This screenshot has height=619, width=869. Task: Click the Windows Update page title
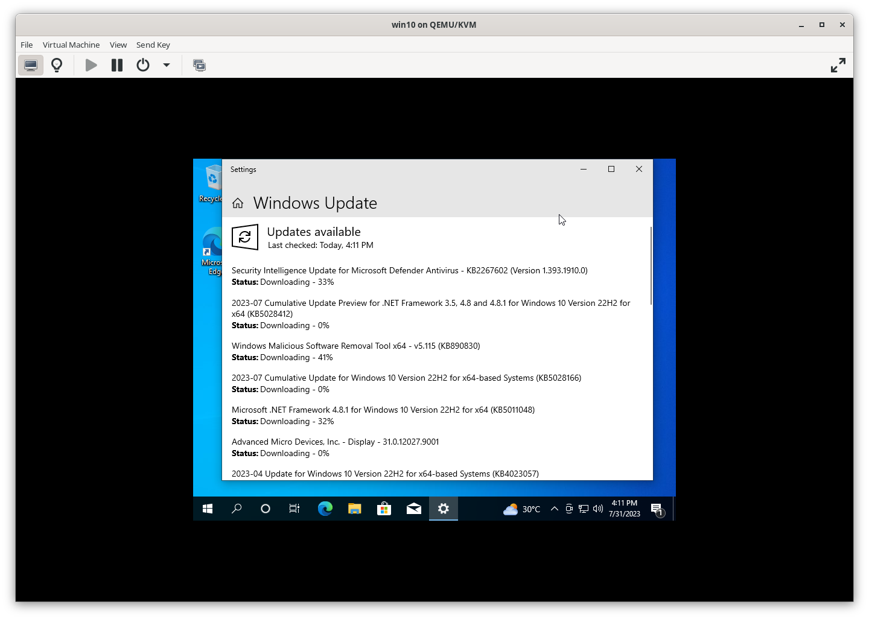point(315,203)
